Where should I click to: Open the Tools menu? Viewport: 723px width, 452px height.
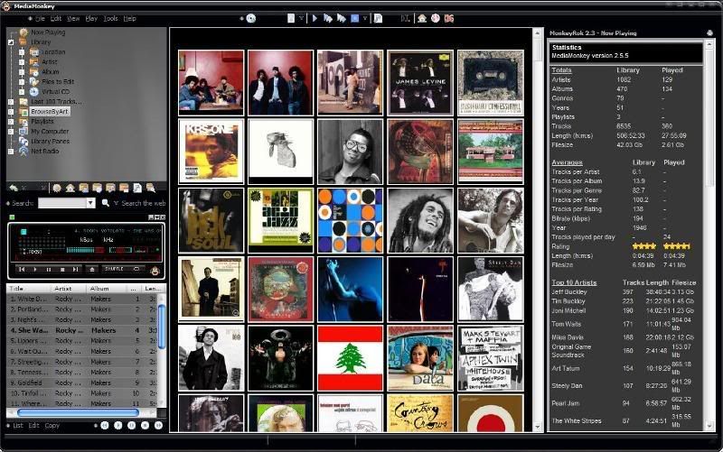[110, 18]
